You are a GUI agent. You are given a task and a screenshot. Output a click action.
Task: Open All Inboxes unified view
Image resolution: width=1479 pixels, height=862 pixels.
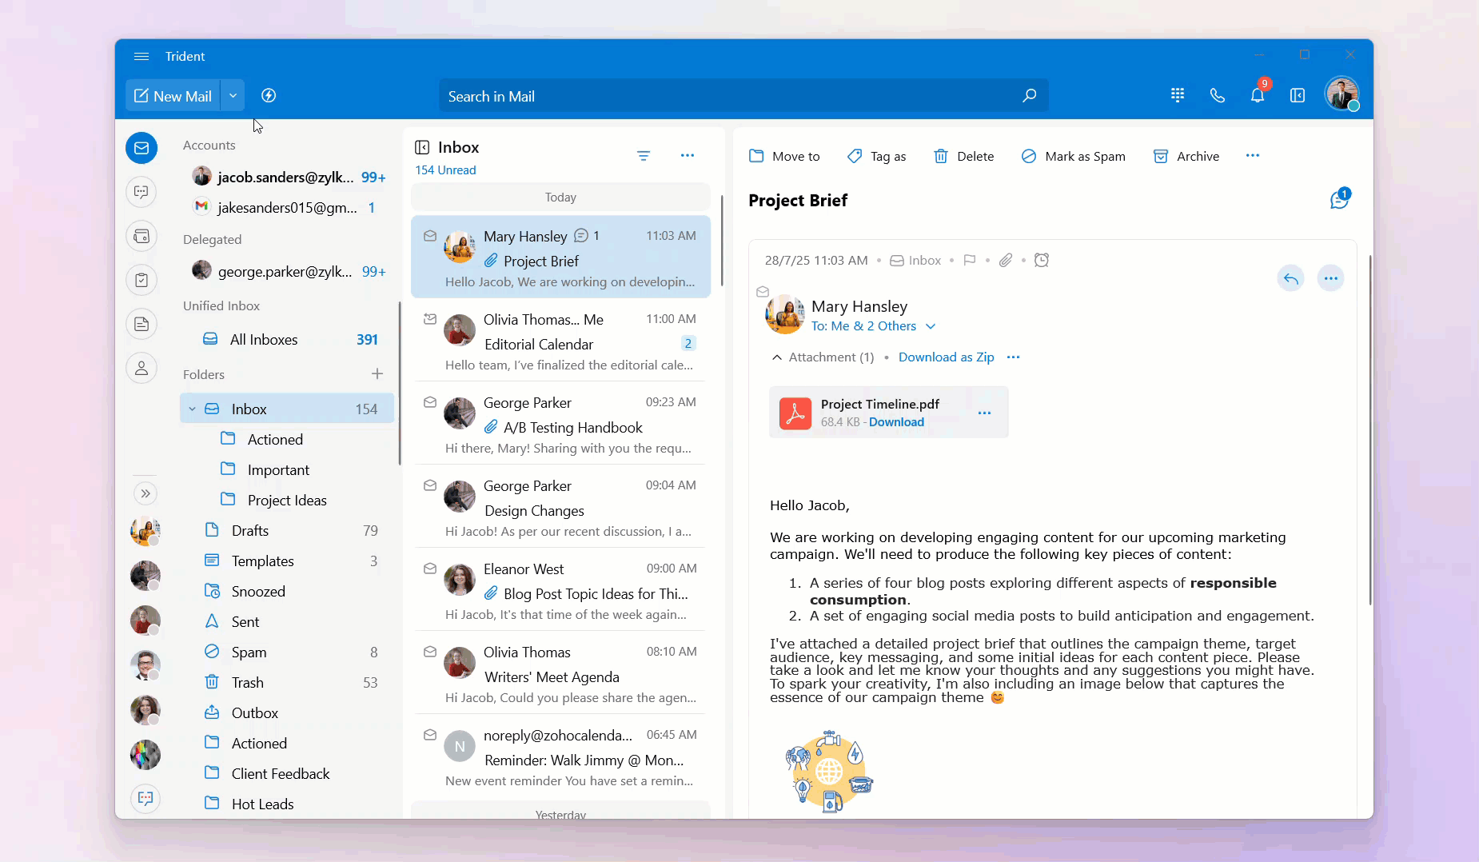[x=289, y=339]
